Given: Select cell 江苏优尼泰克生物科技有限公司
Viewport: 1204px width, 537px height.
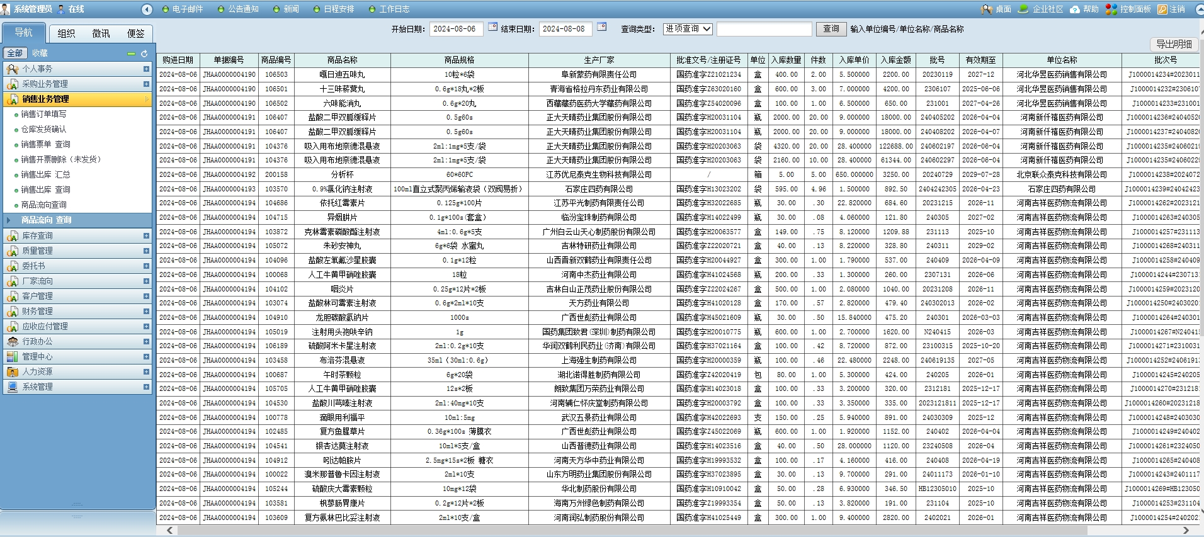Looking at the screenshot, I should pyautogui.click(x=599, y=174).
